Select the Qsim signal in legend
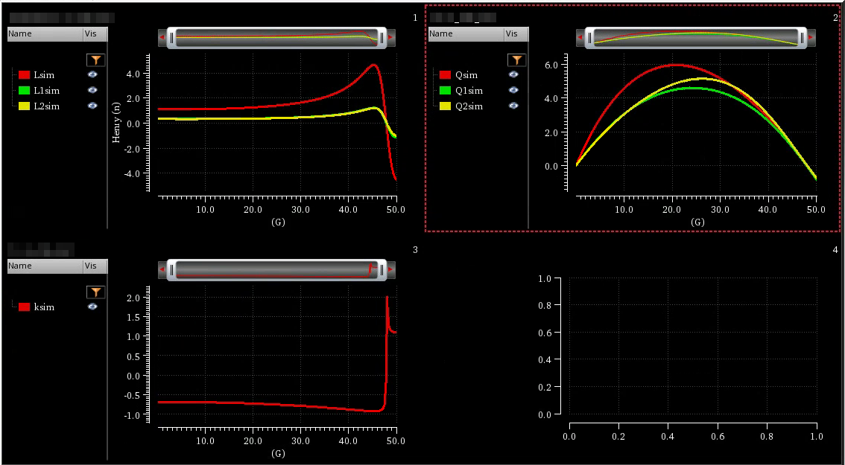Image resolution: width=845 pixels, height=465 pixels. [466, 75]
